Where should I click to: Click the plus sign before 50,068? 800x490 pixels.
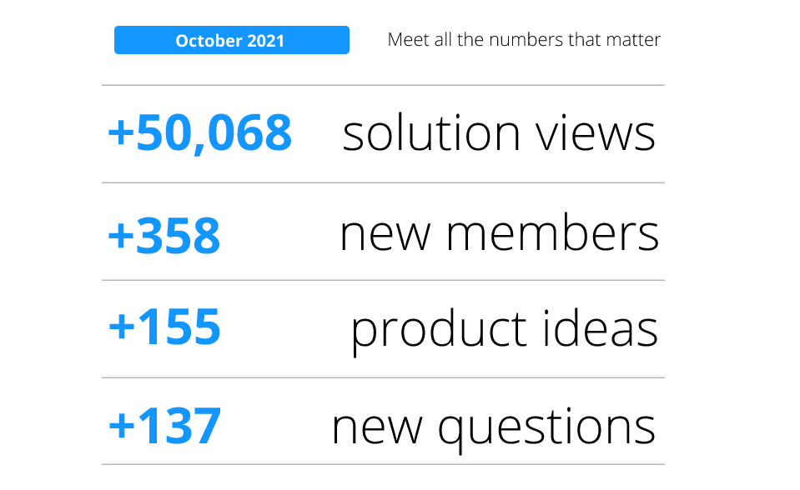coord(121,132)
